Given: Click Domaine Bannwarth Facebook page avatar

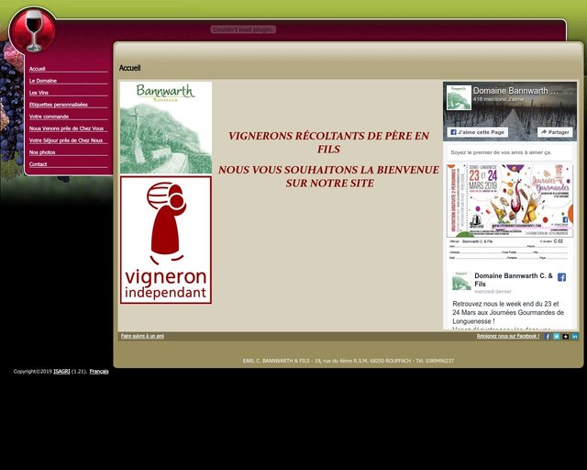Looking at the screenshot, I should click(459, 97).
